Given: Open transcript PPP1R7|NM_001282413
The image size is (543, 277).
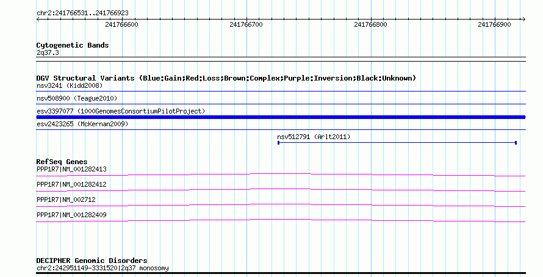Looking at the screenshot, I should pos(71,170).
